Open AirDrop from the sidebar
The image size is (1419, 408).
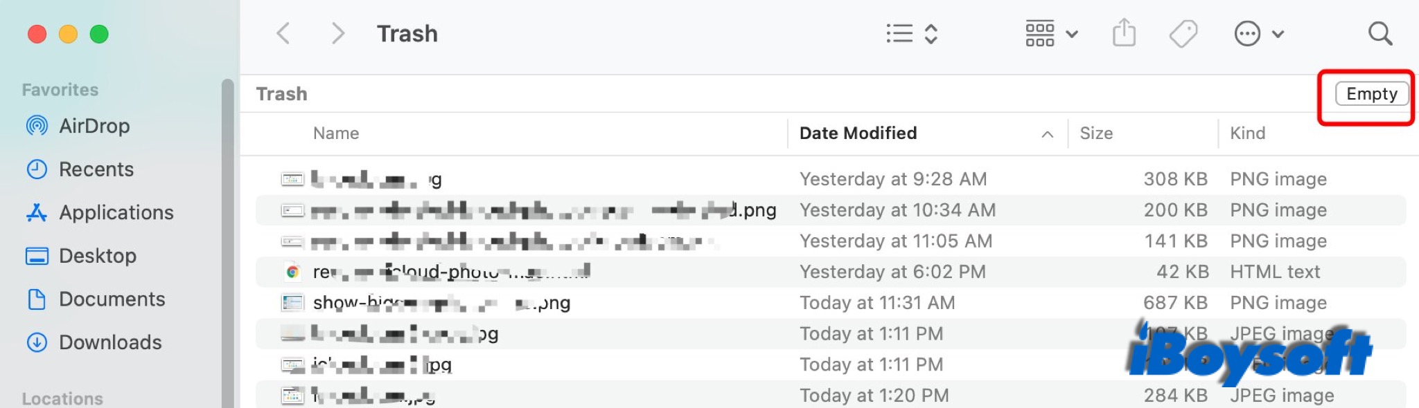(94, 126)
